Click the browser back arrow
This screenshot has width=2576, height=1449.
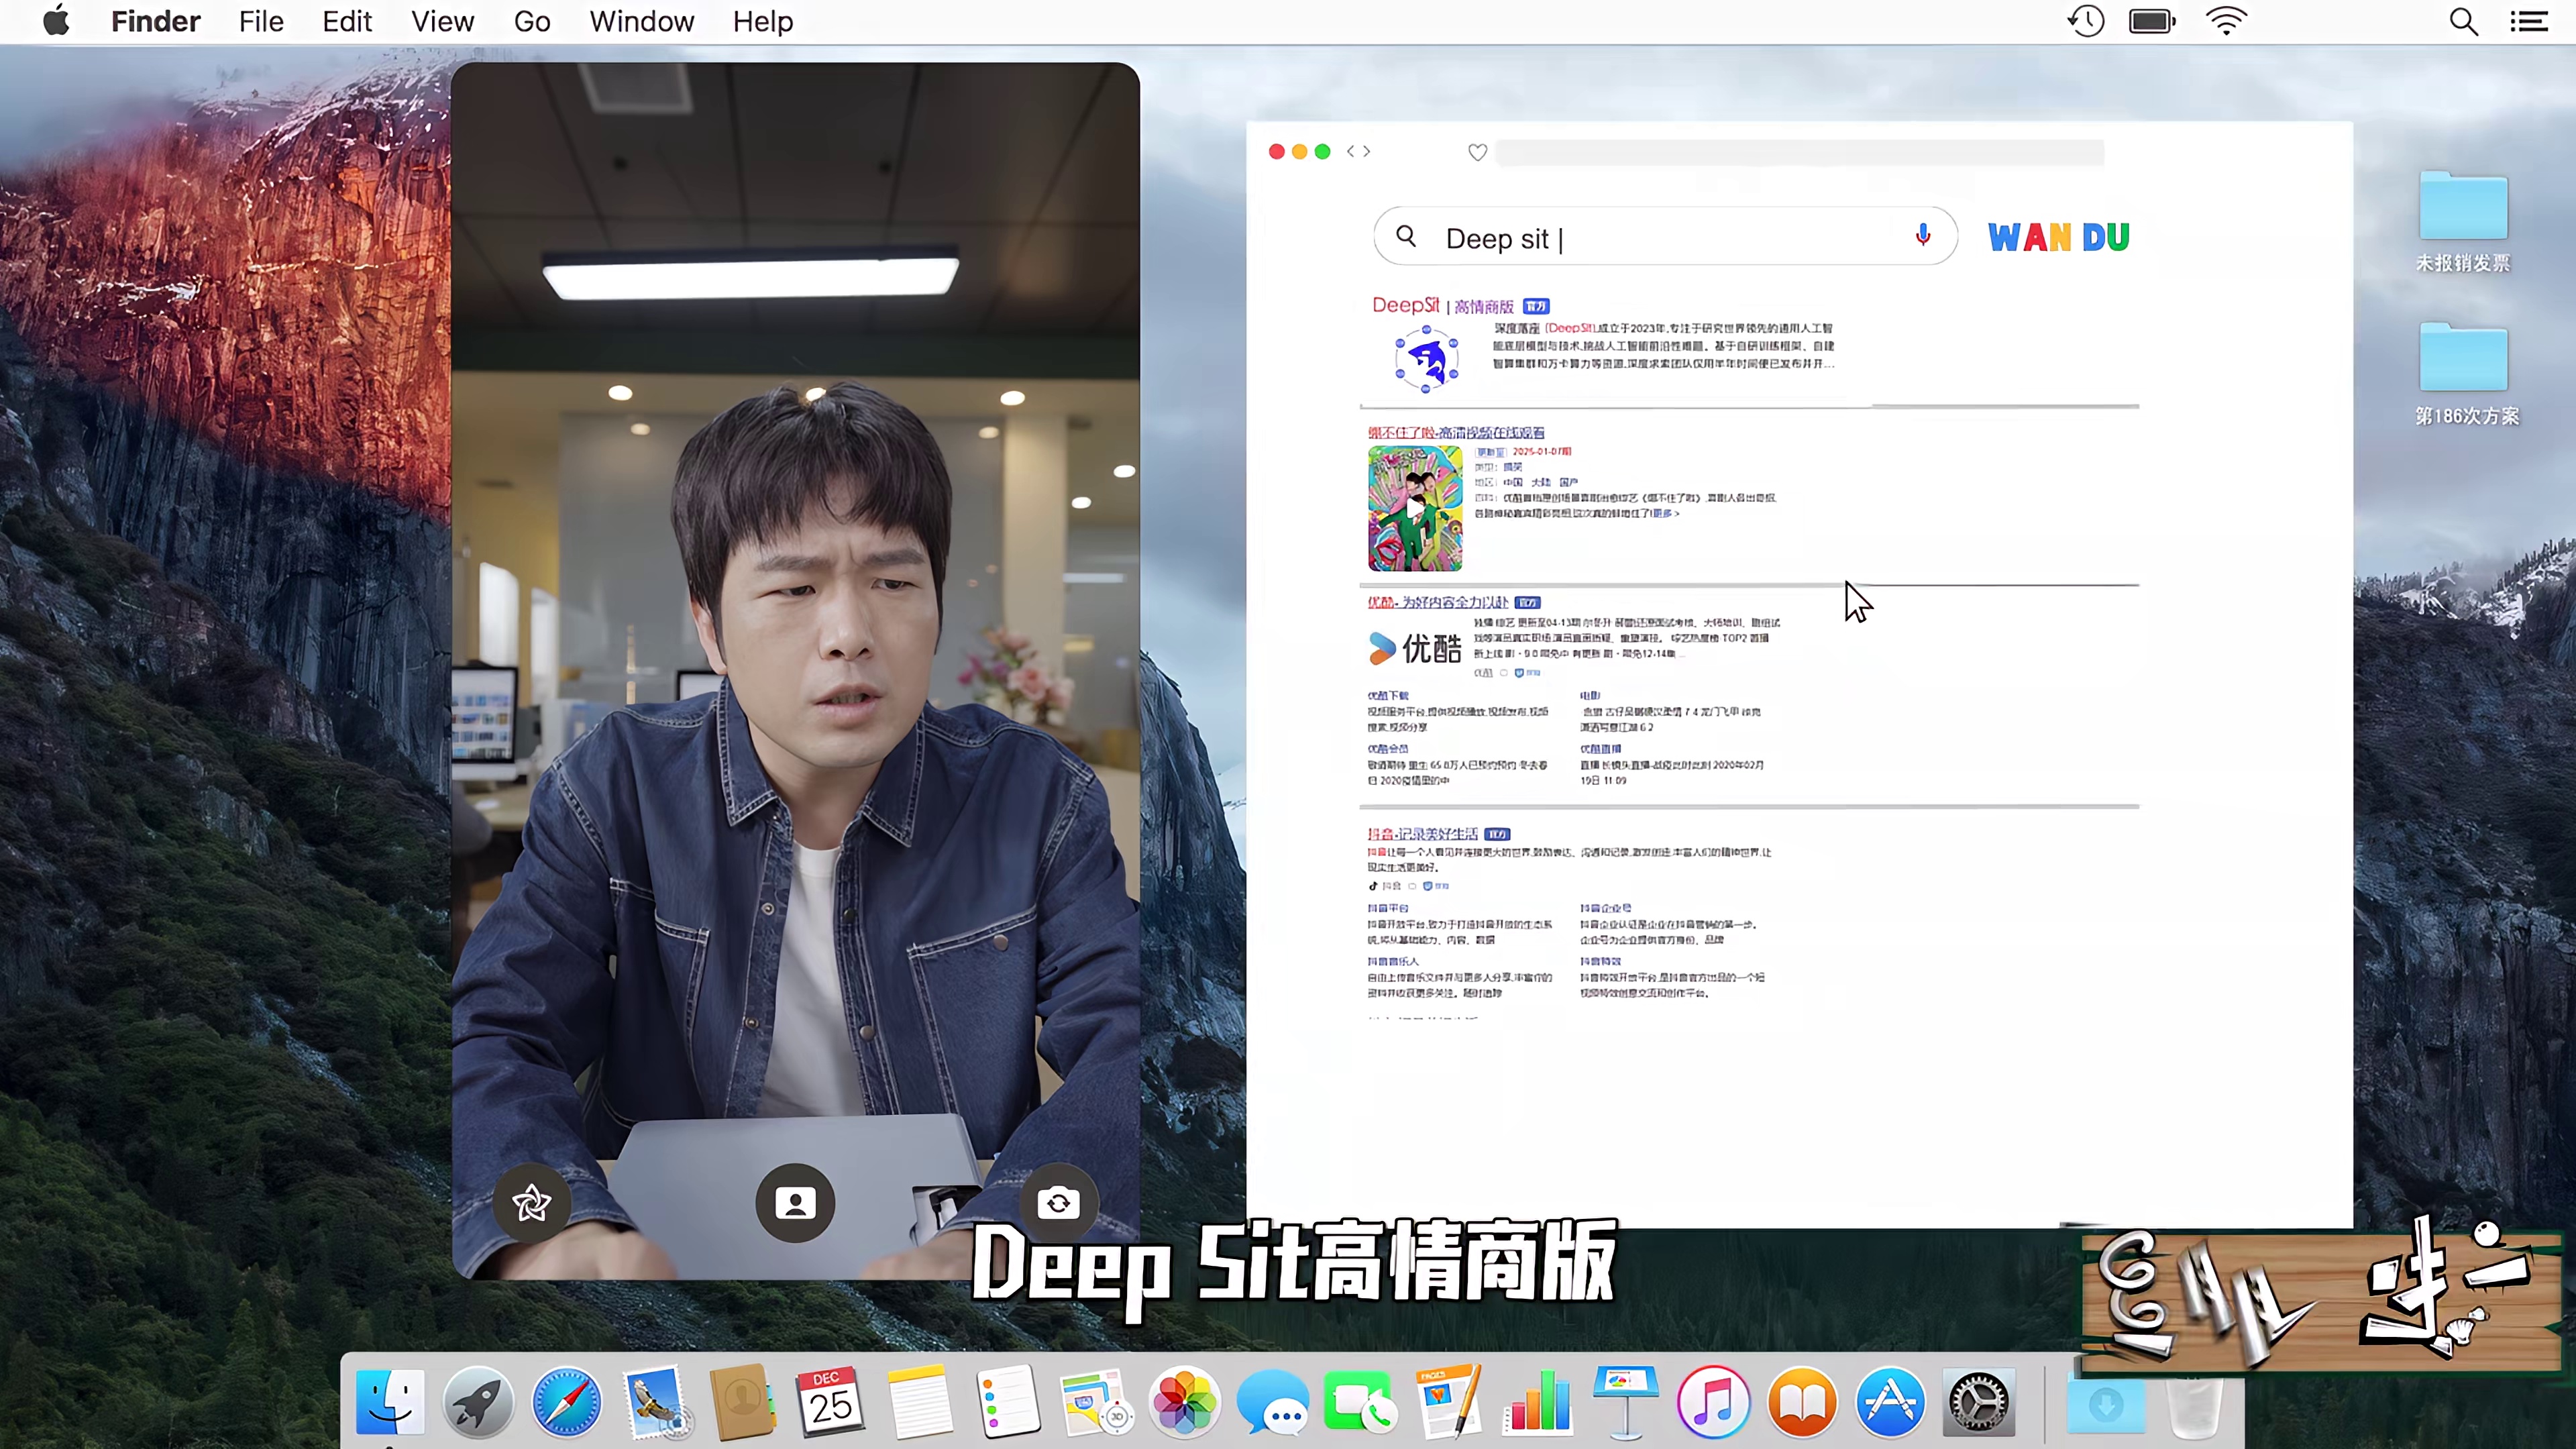[1351, 152]
